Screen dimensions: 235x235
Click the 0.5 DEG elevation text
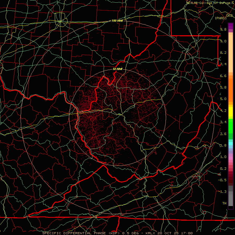131,233
